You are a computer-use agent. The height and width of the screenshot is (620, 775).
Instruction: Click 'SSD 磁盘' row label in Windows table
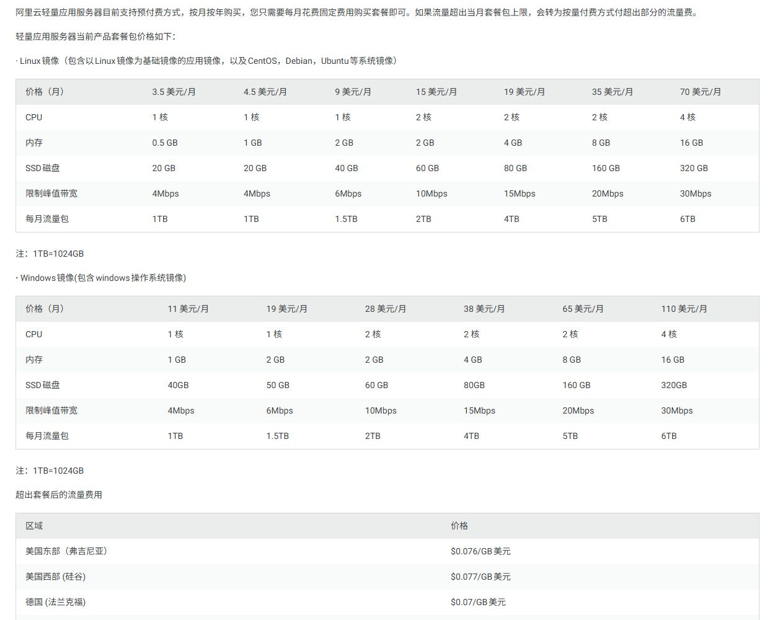tap(43, 385)
